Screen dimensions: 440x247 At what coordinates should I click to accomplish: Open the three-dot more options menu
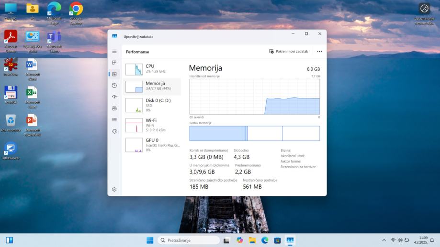[319, 51]
